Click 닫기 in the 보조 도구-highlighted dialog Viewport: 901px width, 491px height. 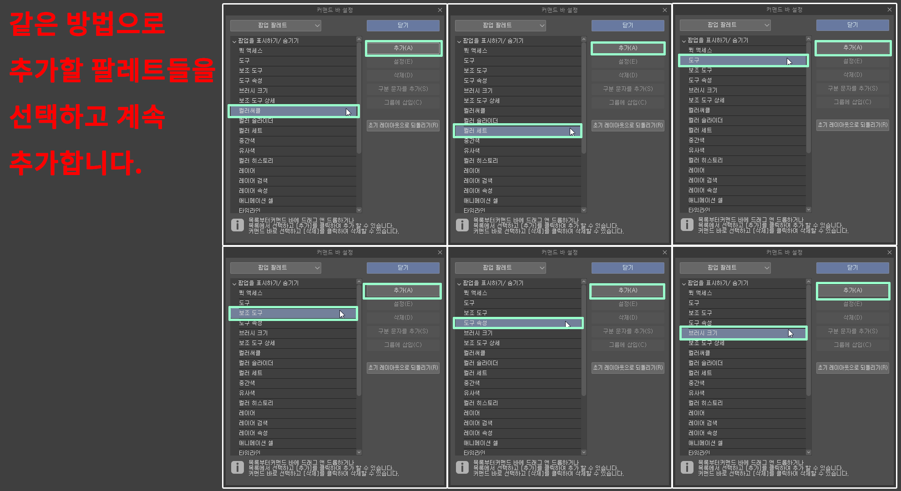(x=403, y=268)
